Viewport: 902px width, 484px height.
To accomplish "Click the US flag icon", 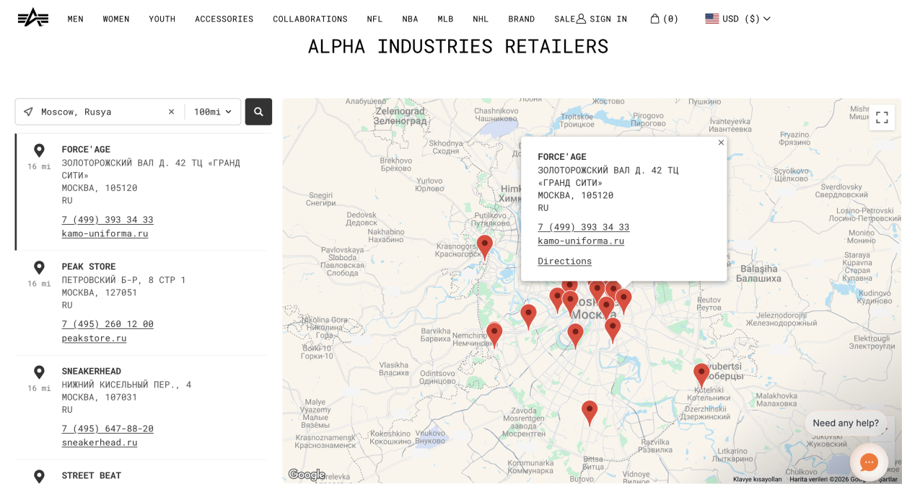I will click(712, 19).
